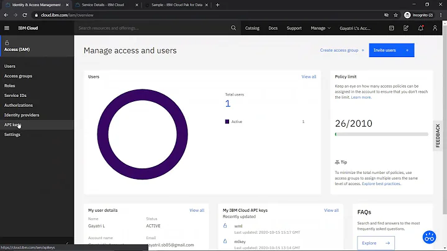Close the Sample Cloud Pak tab
447x251 pixels.
[207, 5]
